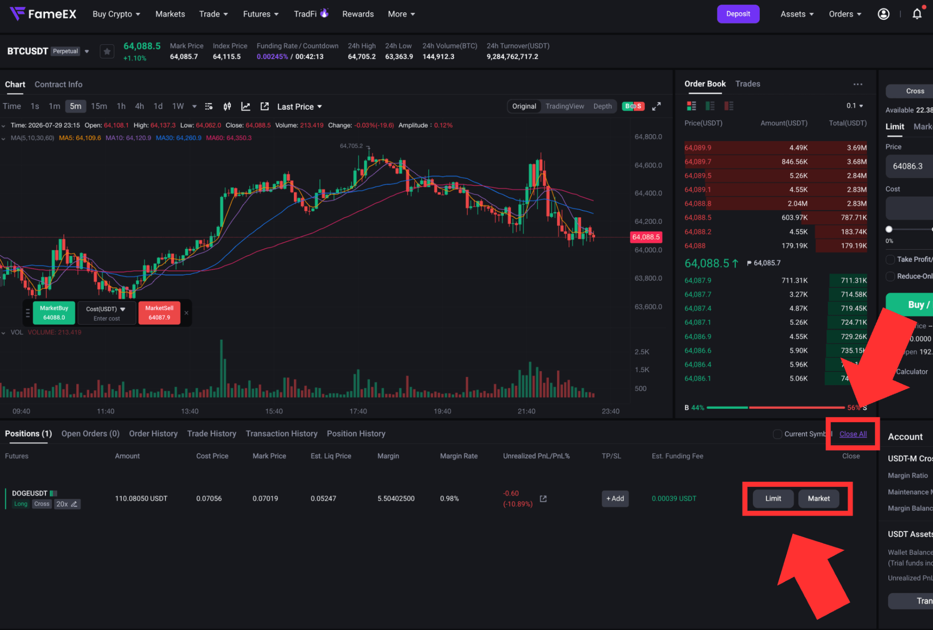This screenshot has width=933, height=630.
Task: Click order size percentage slider handle
Action: [x=889, y=229]
